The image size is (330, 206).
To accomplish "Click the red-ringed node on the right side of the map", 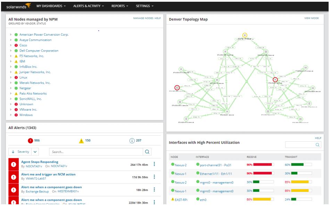I will click(275, 80).
